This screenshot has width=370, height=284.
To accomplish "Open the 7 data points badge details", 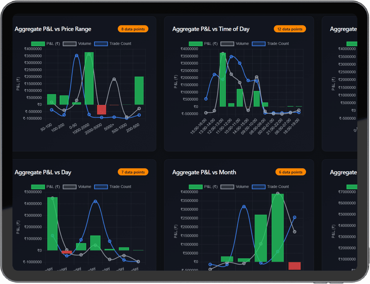I will pos(133,172).
